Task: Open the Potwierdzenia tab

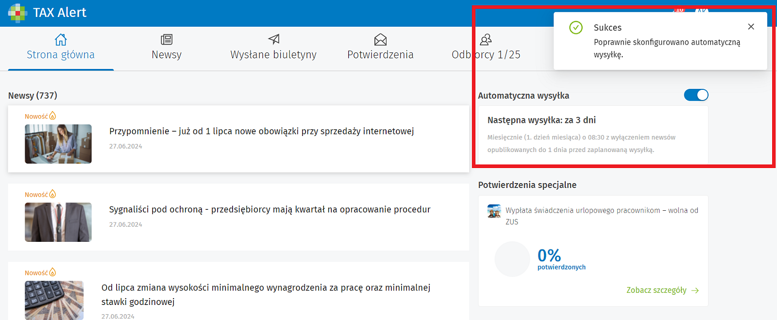Action: click(380, 48)
